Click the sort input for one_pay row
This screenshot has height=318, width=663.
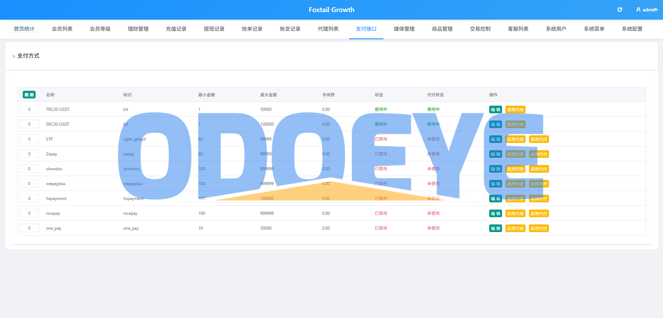coord(29,228)
